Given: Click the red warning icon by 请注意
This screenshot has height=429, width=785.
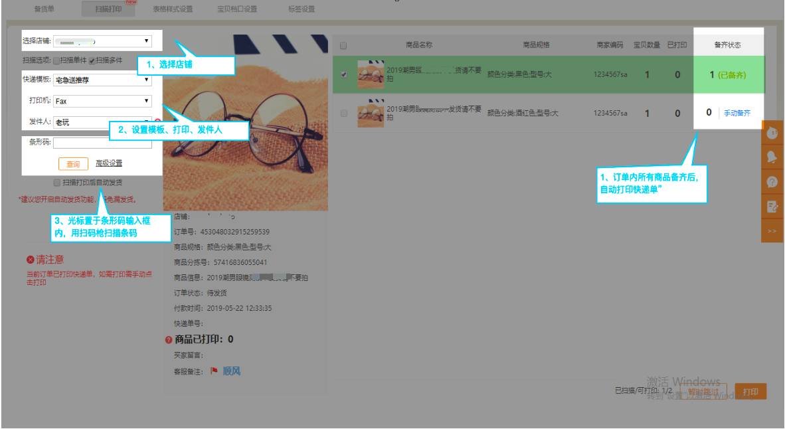Looking at the screenshot, I should 30,260.
